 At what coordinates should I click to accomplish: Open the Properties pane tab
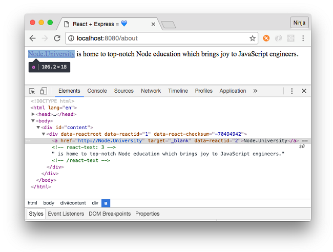148,214
